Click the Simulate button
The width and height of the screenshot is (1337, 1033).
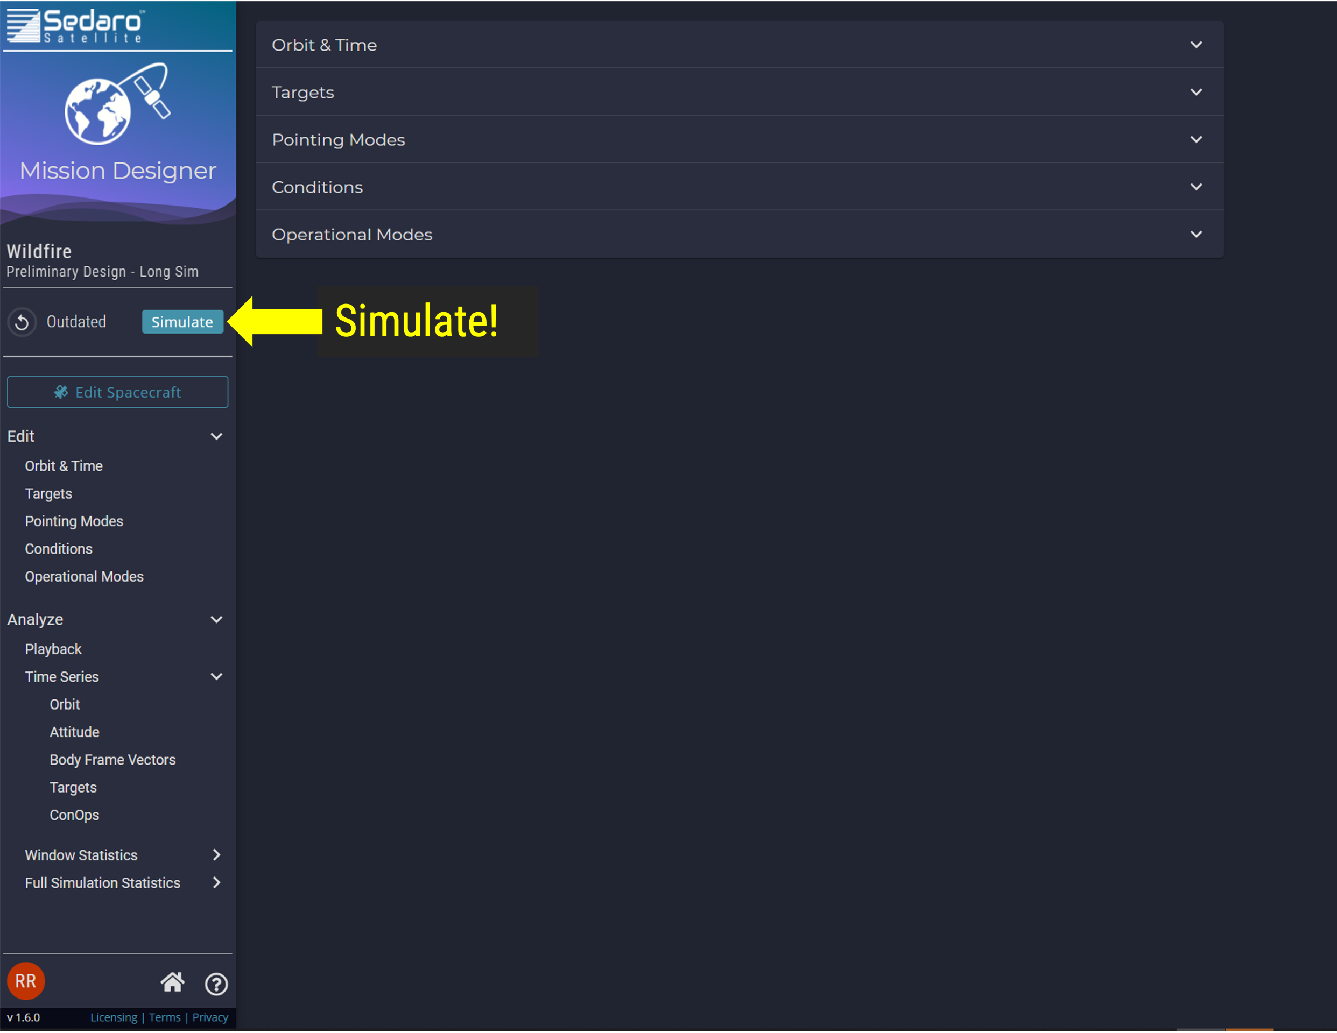[182, 321]
